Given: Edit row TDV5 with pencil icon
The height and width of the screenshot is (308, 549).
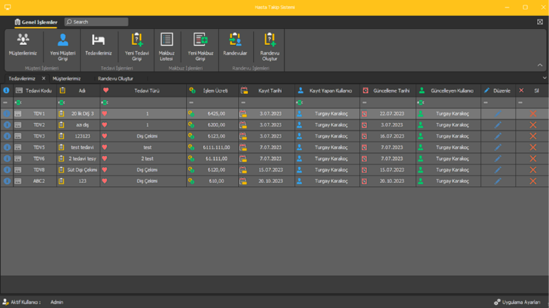Looking at the screenshot, I should point(498,147).
